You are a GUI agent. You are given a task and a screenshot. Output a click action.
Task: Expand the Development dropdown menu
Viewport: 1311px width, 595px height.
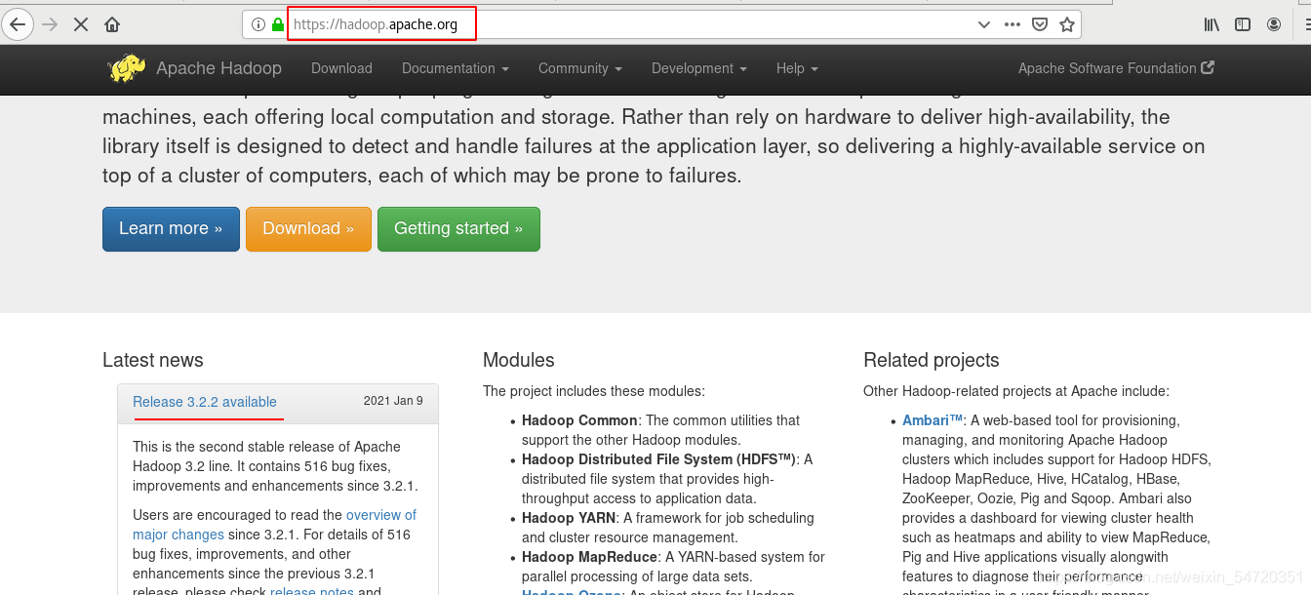pos(699,68)
